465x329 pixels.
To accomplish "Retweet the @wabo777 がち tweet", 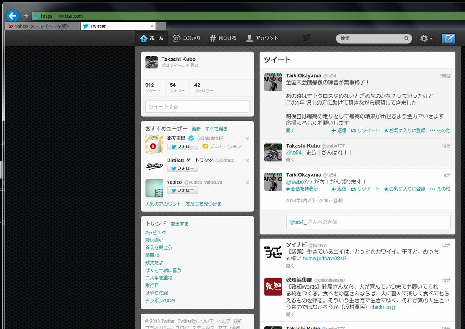I will click(x=365, y=189).
